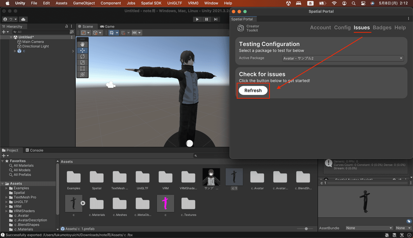Open AssetBundle variant None dropdown

[403, 228]
